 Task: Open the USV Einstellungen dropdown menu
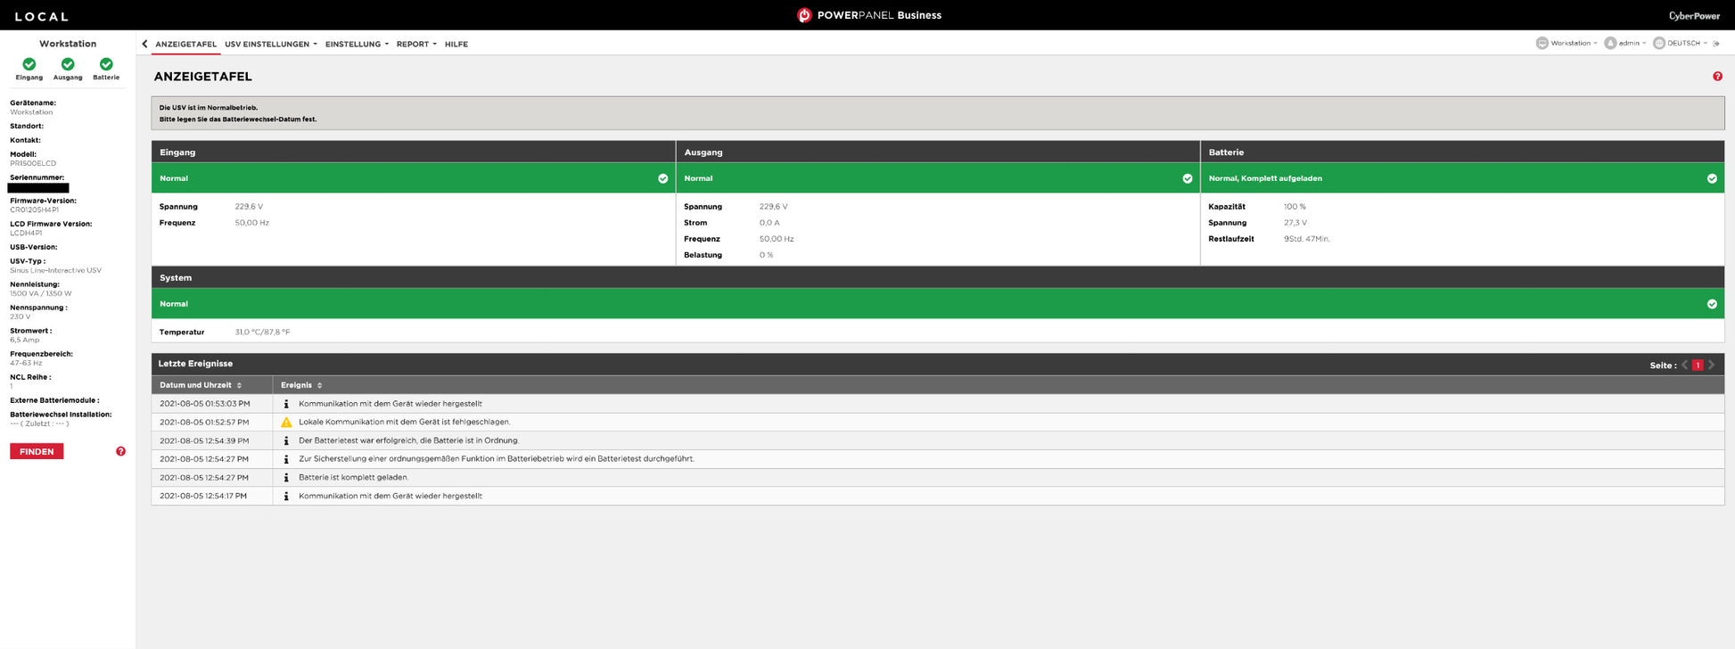[x=270, y=44]
